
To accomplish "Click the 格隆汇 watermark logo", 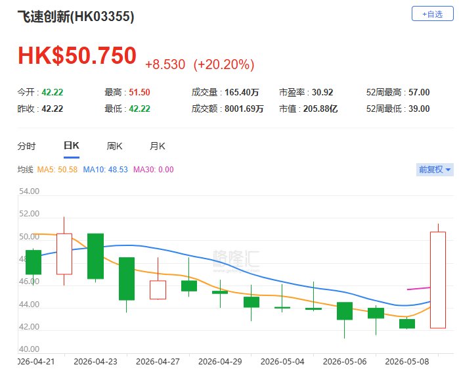I will pos(236,260).
